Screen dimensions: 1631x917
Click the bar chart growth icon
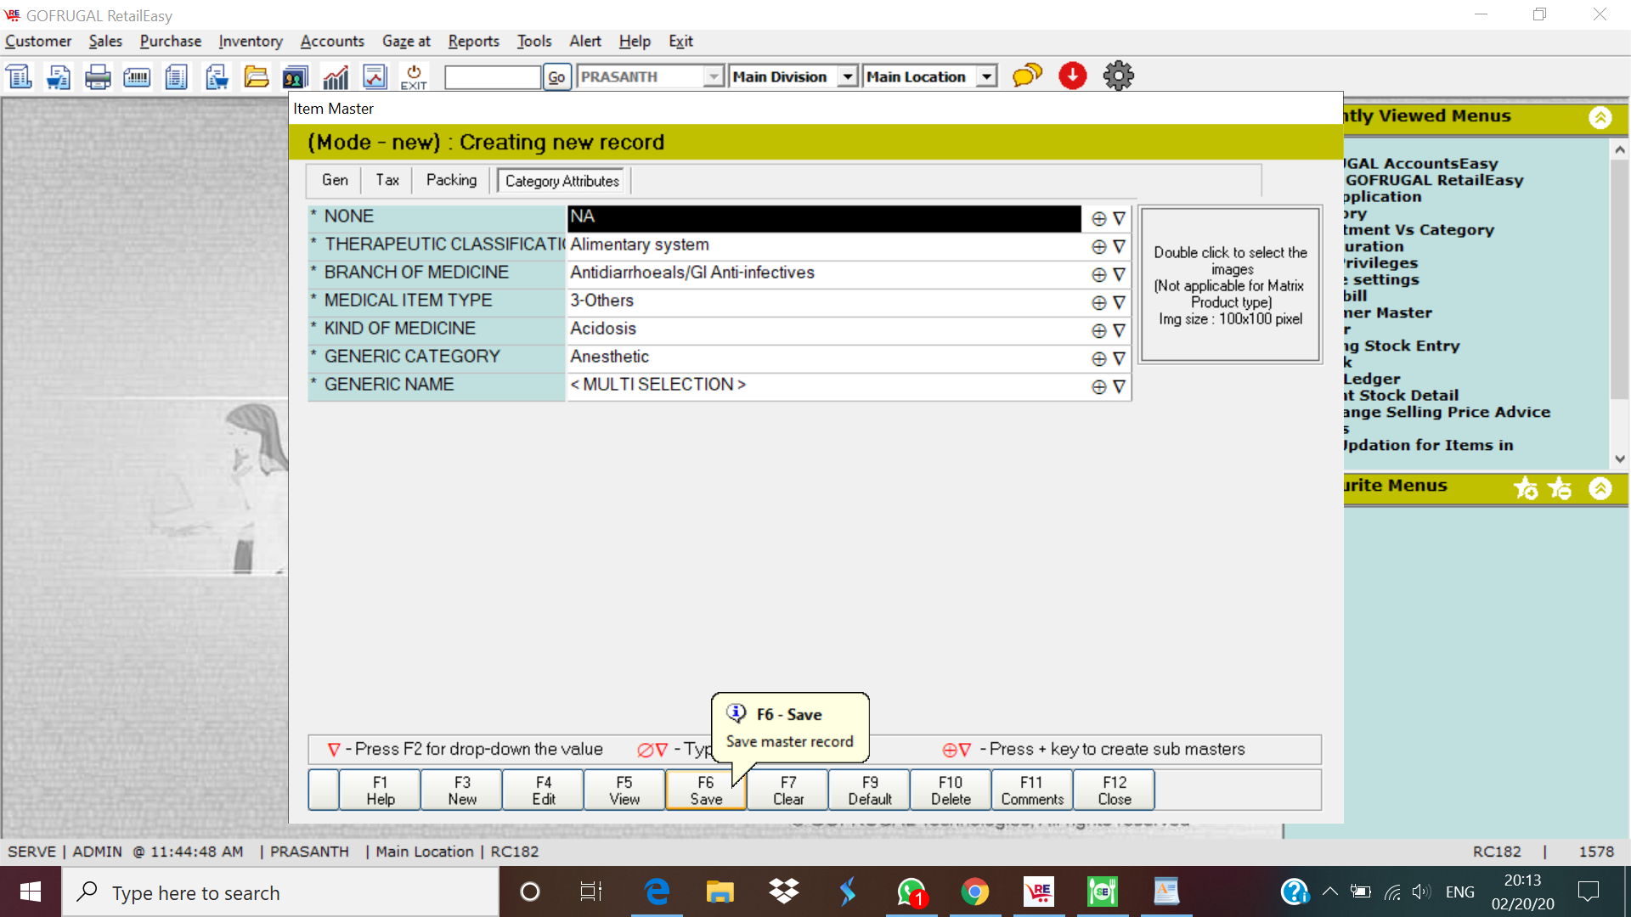point(336,77)
